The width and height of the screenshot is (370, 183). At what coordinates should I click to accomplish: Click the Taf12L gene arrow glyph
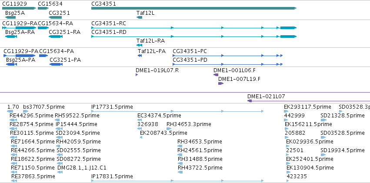(139, 17)
